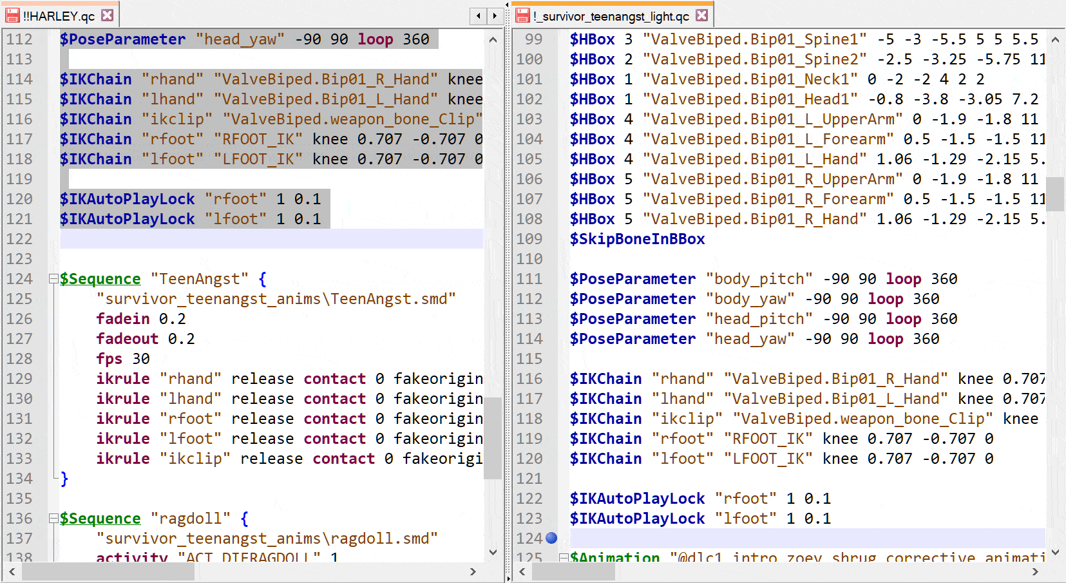
Task: Click ikrule "lfoot" line in left pane
Action: tap(290, 439)
